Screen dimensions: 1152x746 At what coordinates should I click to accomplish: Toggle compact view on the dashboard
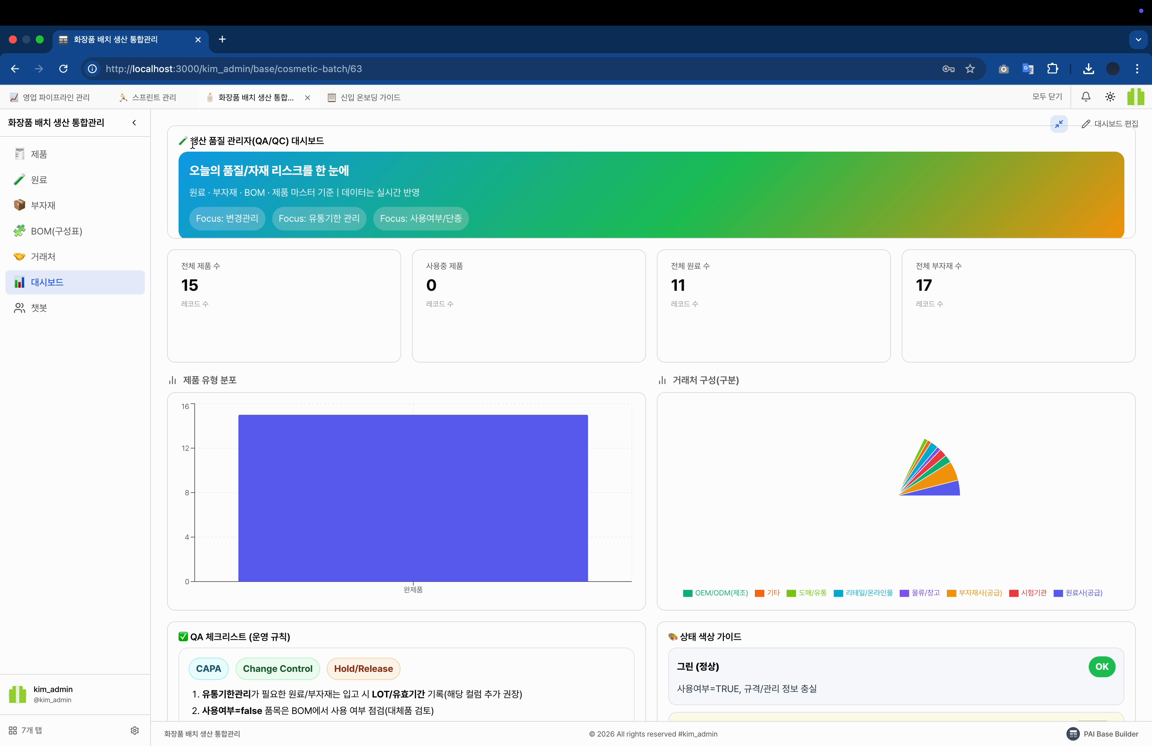point(1059,124)
